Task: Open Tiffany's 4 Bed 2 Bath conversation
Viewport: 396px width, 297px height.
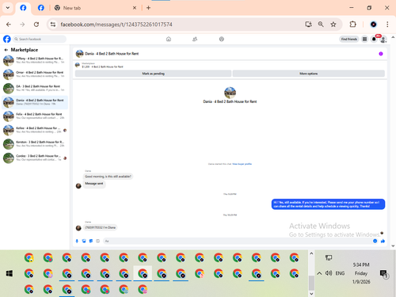Action: [x=35, y=60]
